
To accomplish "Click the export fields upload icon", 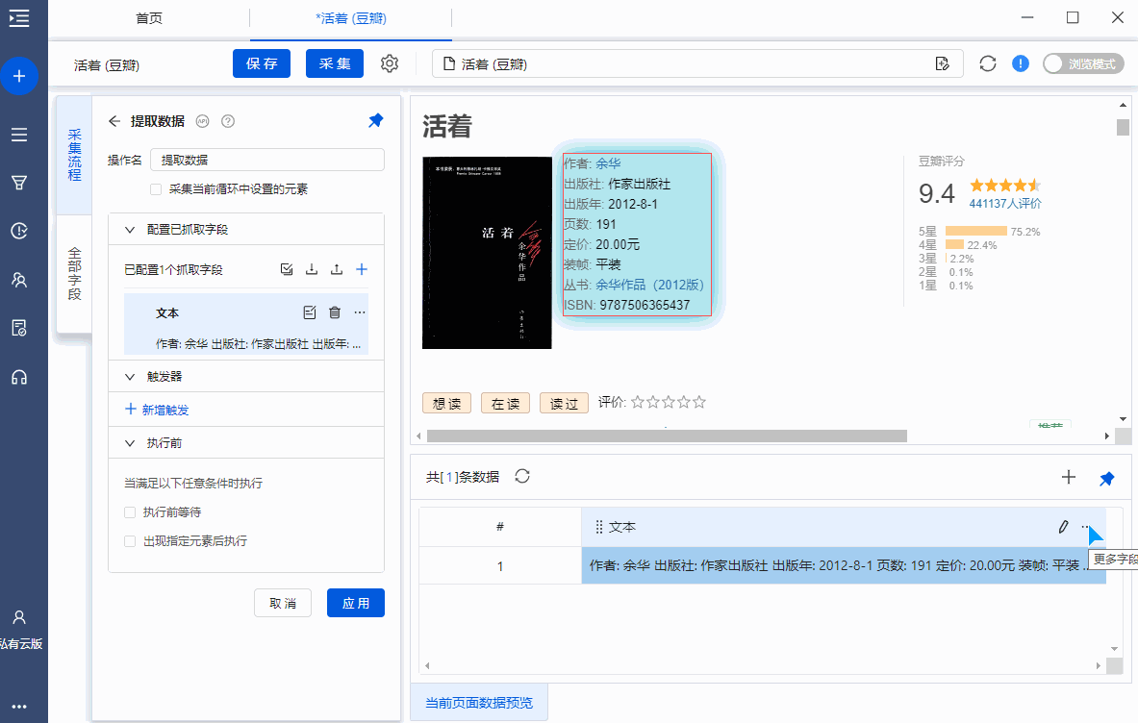I will (x=337, y=269).
